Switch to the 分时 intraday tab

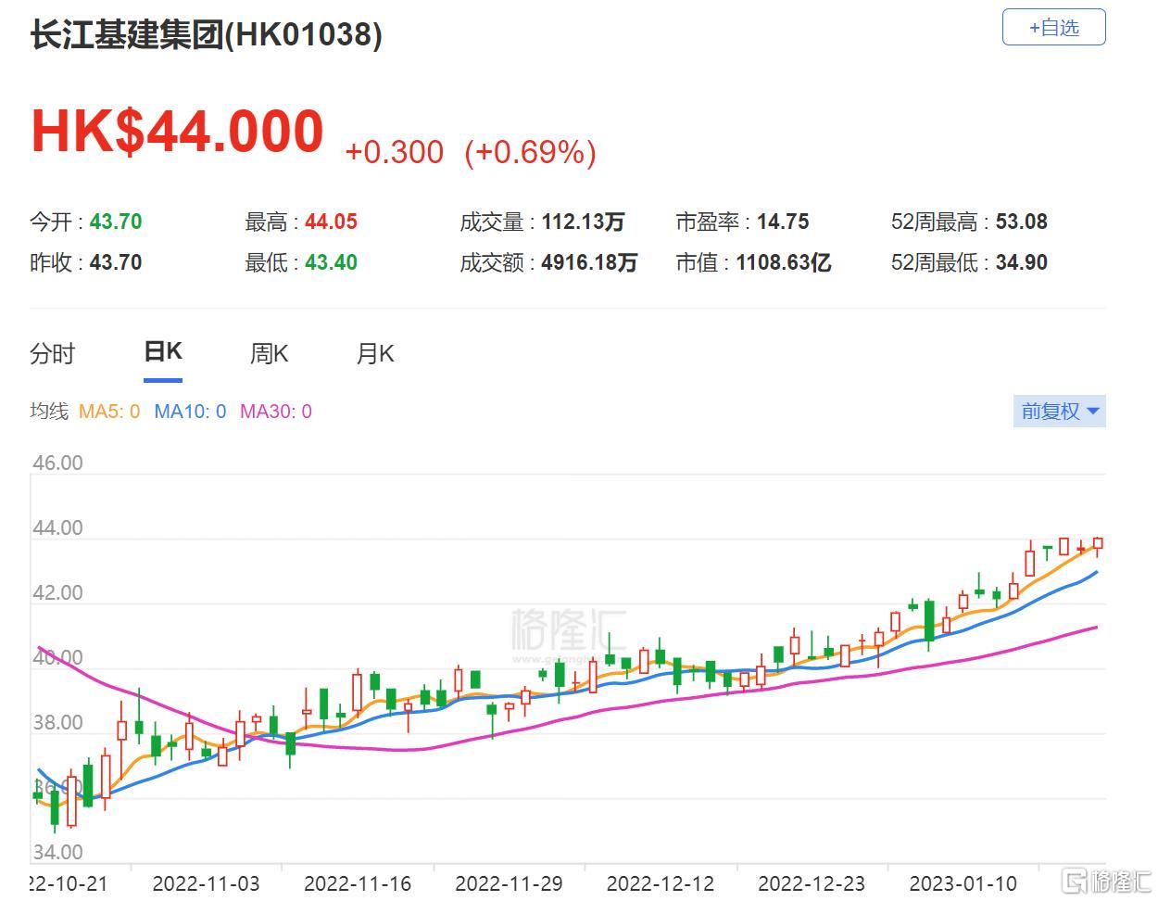[52, 354]
